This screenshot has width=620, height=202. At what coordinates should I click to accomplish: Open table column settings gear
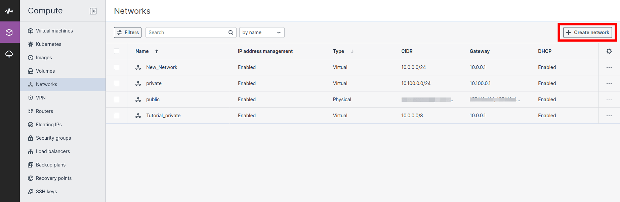pyautogui.click(x=609, y=51)
